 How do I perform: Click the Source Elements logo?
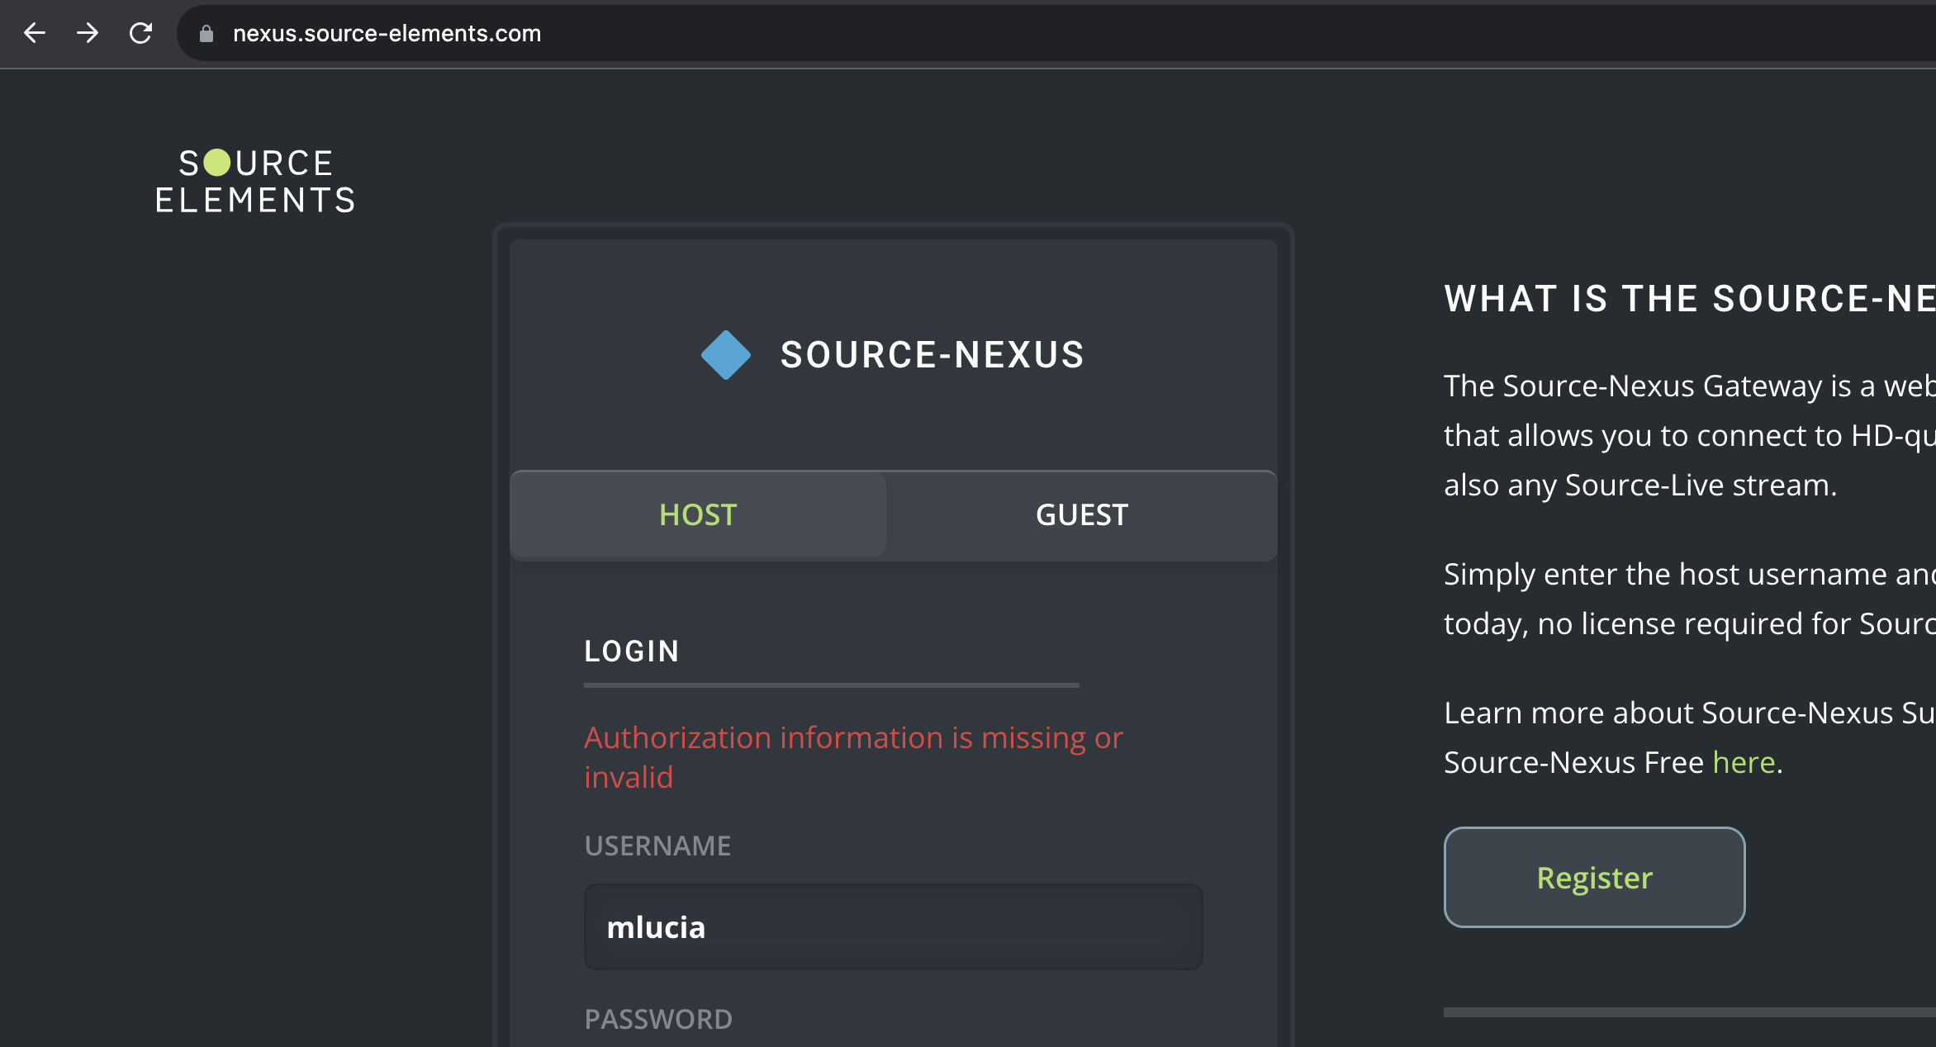(255, 182)
